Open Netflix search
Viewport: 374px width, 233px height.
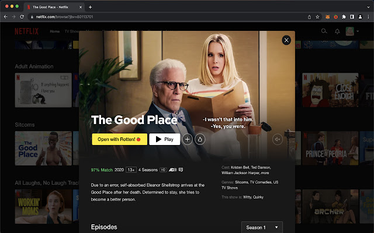(x=324, y=31)
